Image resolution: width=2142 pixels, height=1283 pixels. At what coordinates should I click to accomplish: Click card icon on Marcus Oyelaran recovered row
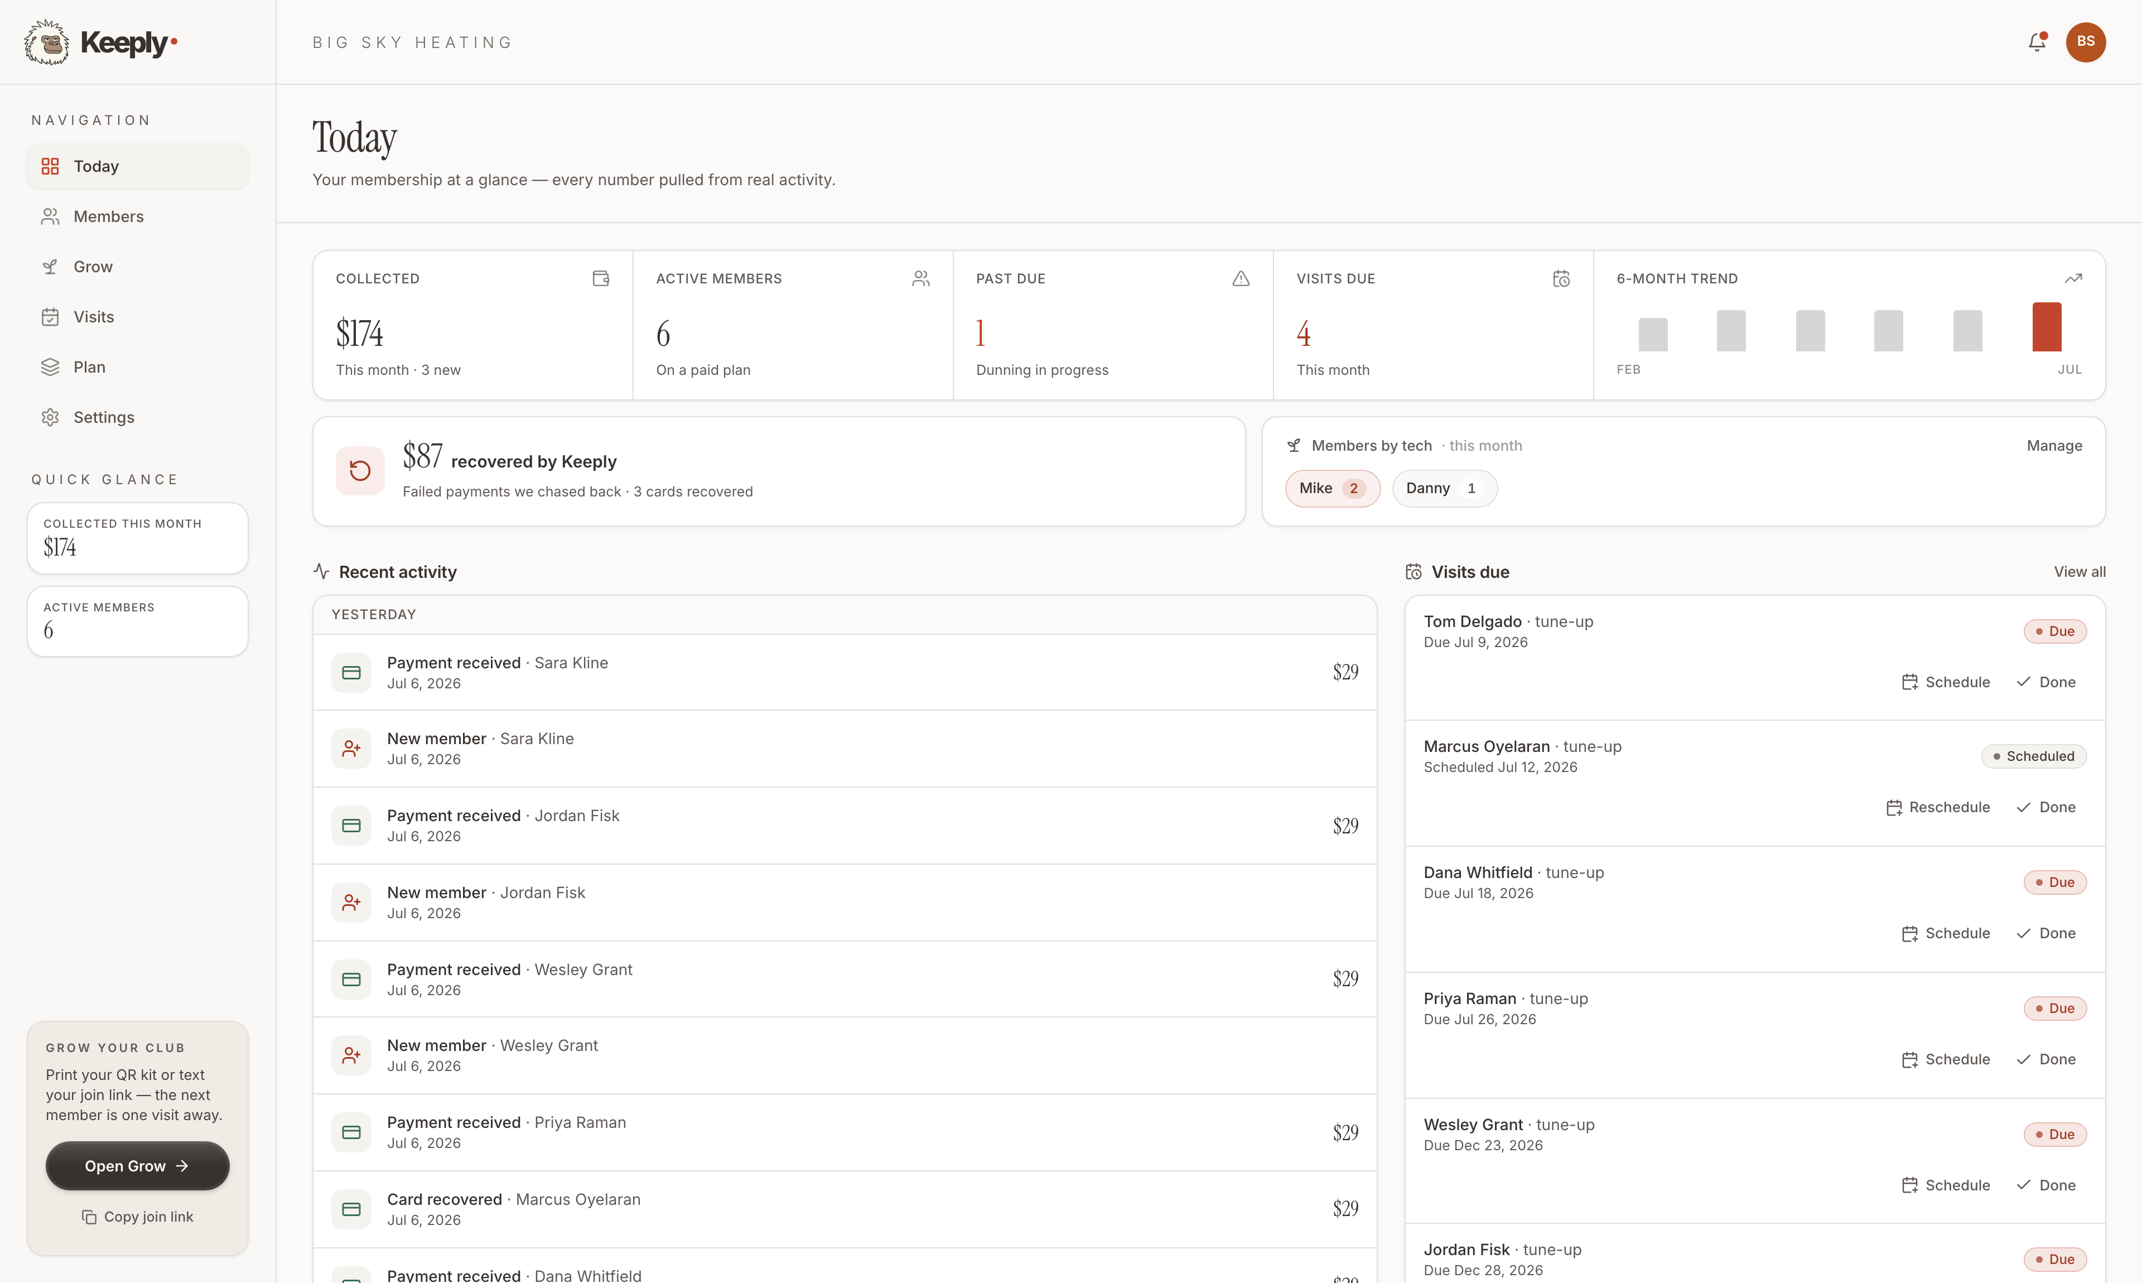[x=351, y=1209]
